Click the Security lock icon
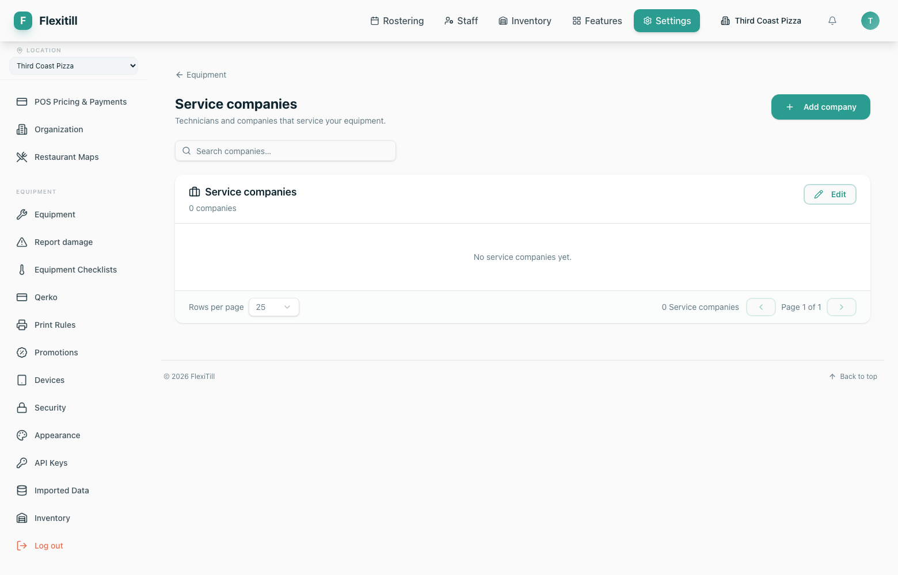This screenshot has width=898, height=575. tap(22, 408)
